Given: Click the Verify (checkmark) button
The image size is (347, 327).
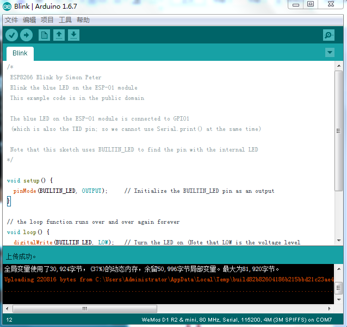Looking at the screenshot, I should coord(11,35).
